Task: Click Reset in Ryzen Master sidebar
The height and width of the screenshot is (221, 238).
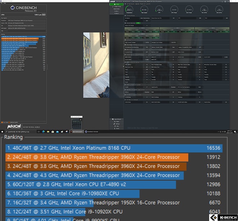Action: coord(116,122)
